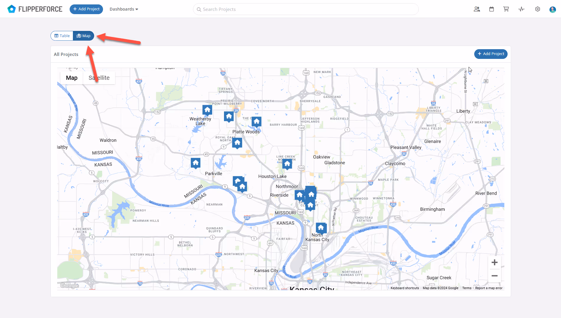The image size is (561, 318).
Task: Click the Pleasant Valley map label
Action: pyautogui.click(x=406, y=148)
